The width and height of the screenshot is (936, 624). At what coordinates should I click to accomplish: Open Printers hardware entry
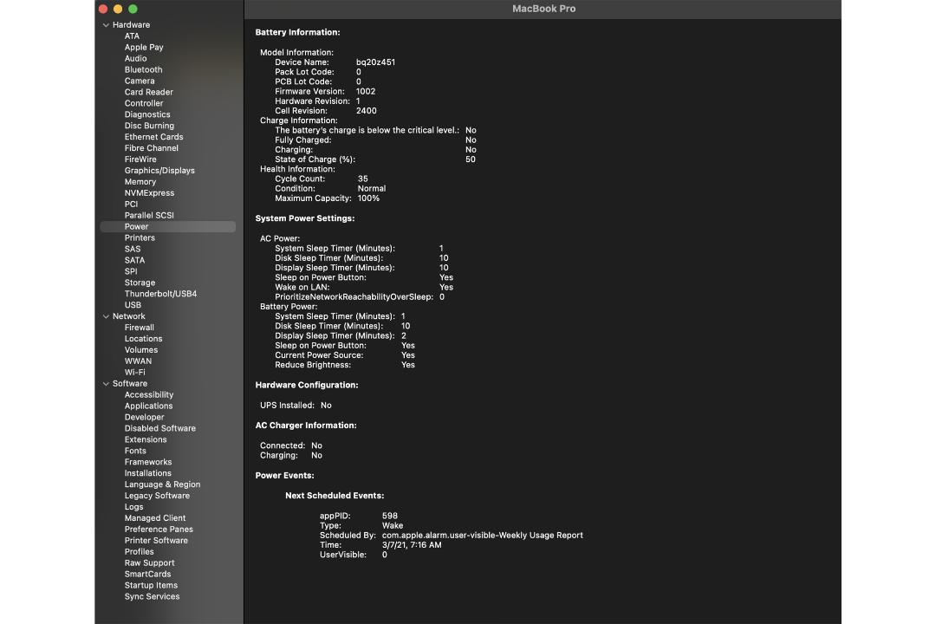pos(140,237)
